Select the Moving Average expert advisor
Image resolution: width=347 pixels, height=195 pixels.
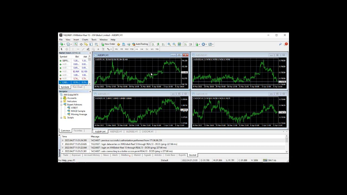tap(79, 114)
